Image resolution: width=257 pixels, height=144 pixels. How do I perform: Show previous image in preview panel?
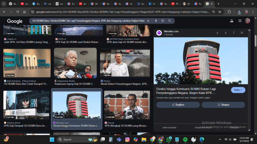pyautogui.click(x=217, y=33)
